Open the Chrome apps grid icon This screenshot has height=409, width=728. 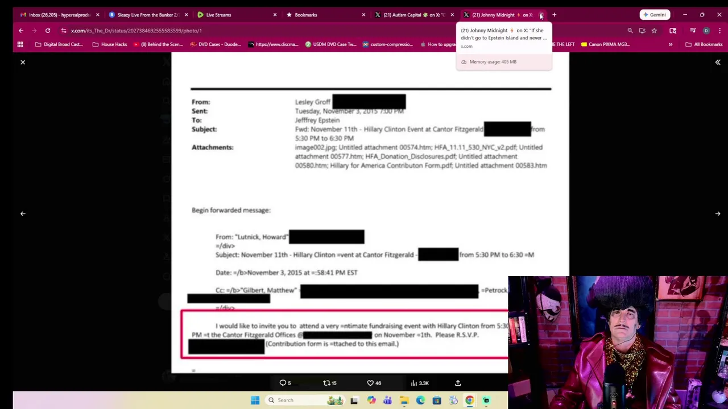click(20, 44)
